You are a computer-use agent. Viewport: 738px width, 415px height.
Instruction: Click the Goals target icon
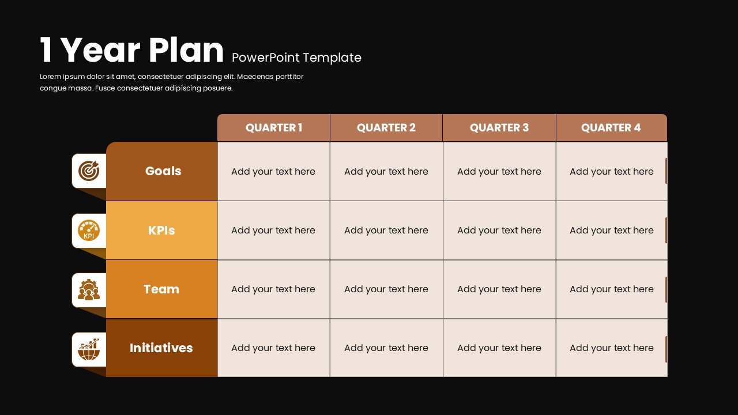pos(89,171)
